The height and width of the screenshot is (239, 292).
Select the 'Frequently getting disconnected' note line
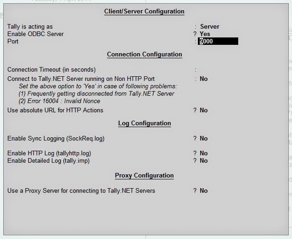coord(96,93)
